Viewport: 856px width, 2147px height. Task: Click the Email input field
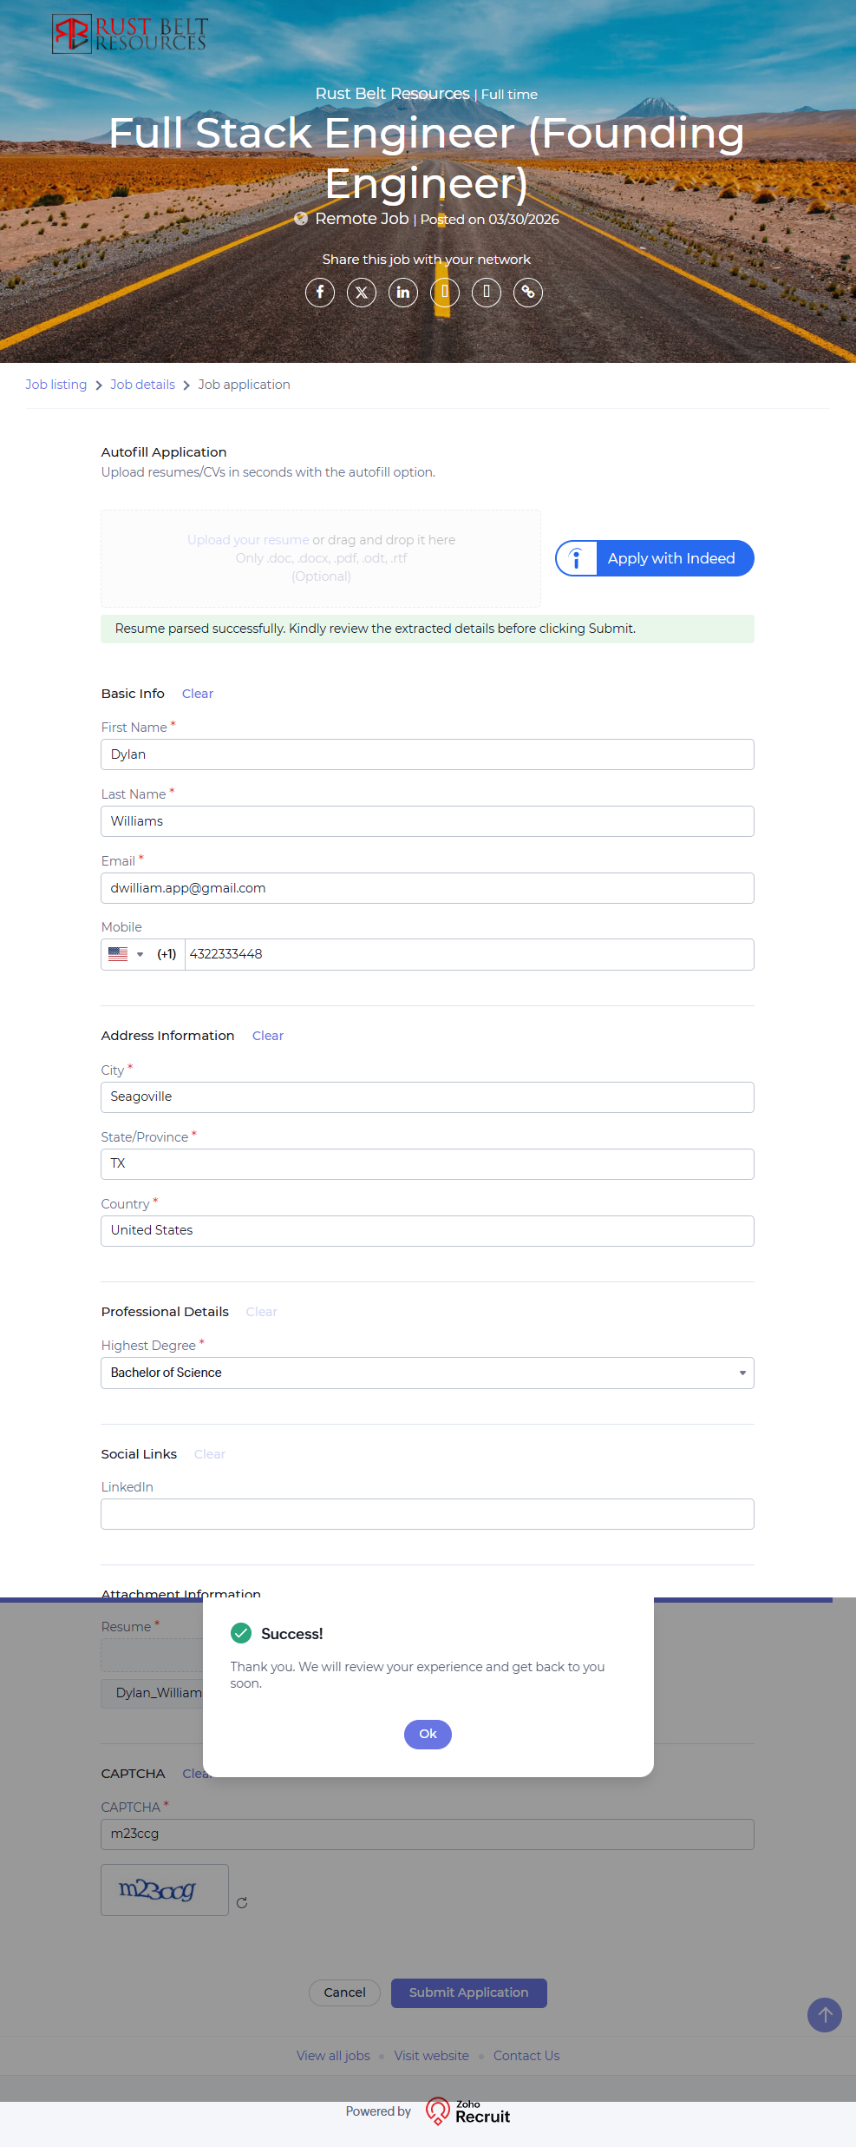click(427, 888)
